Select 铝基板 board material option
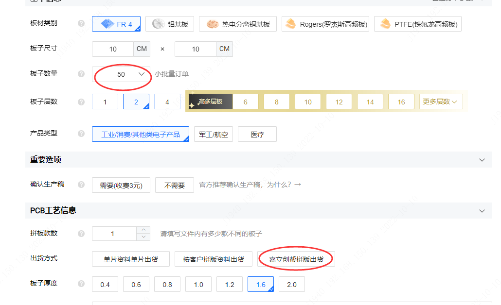This screenshot has height=305, width=501. 170,24
